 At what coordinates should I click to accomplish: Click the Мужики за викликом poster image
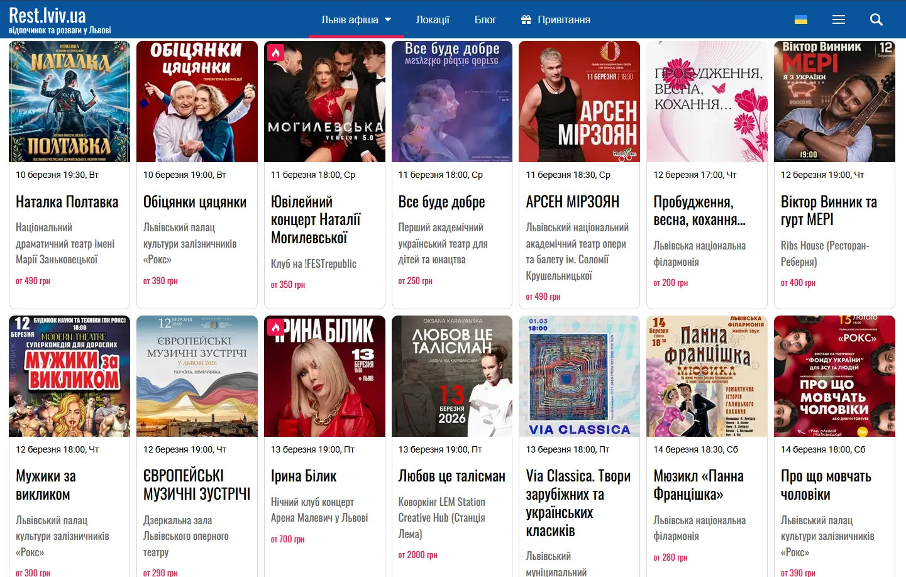click(x=69, y=376)
